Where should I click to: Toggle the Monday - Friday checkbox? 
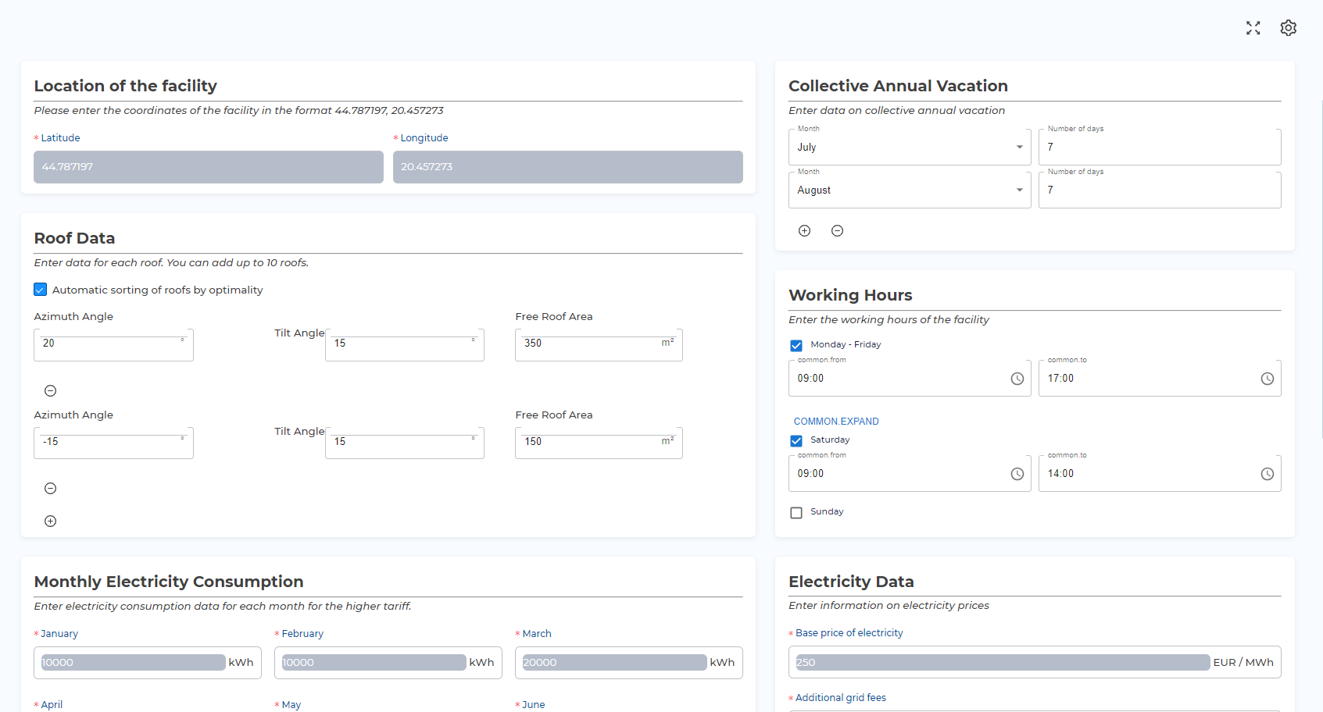(x=796, y=345)
